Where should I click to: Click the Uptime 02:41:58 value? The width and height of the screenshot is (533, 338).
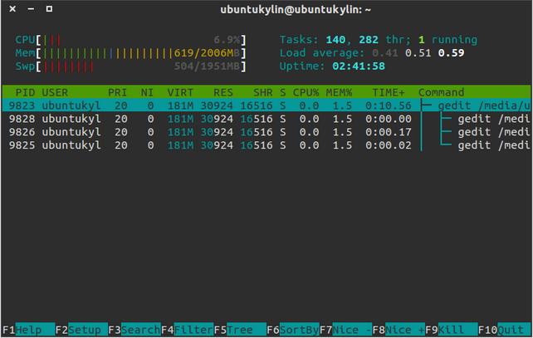click(359, 66)
